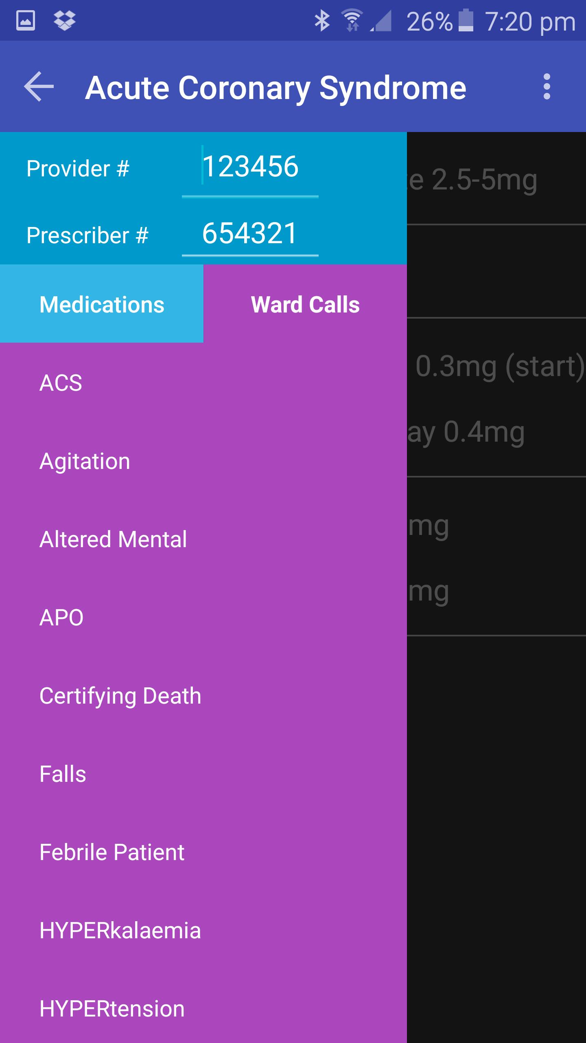Open the Febrile Patient entry

pyautogui.click(x=112, y=852)
